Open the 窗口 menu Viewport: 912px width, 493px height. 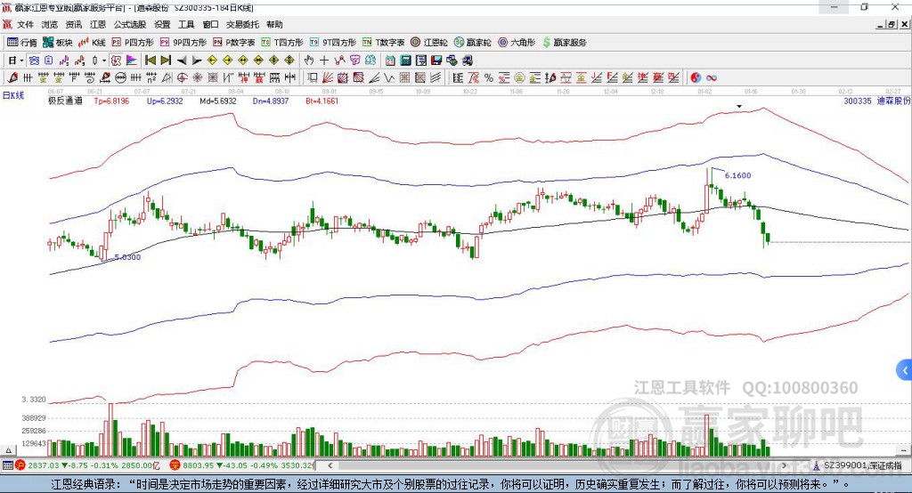coord(210,24)
